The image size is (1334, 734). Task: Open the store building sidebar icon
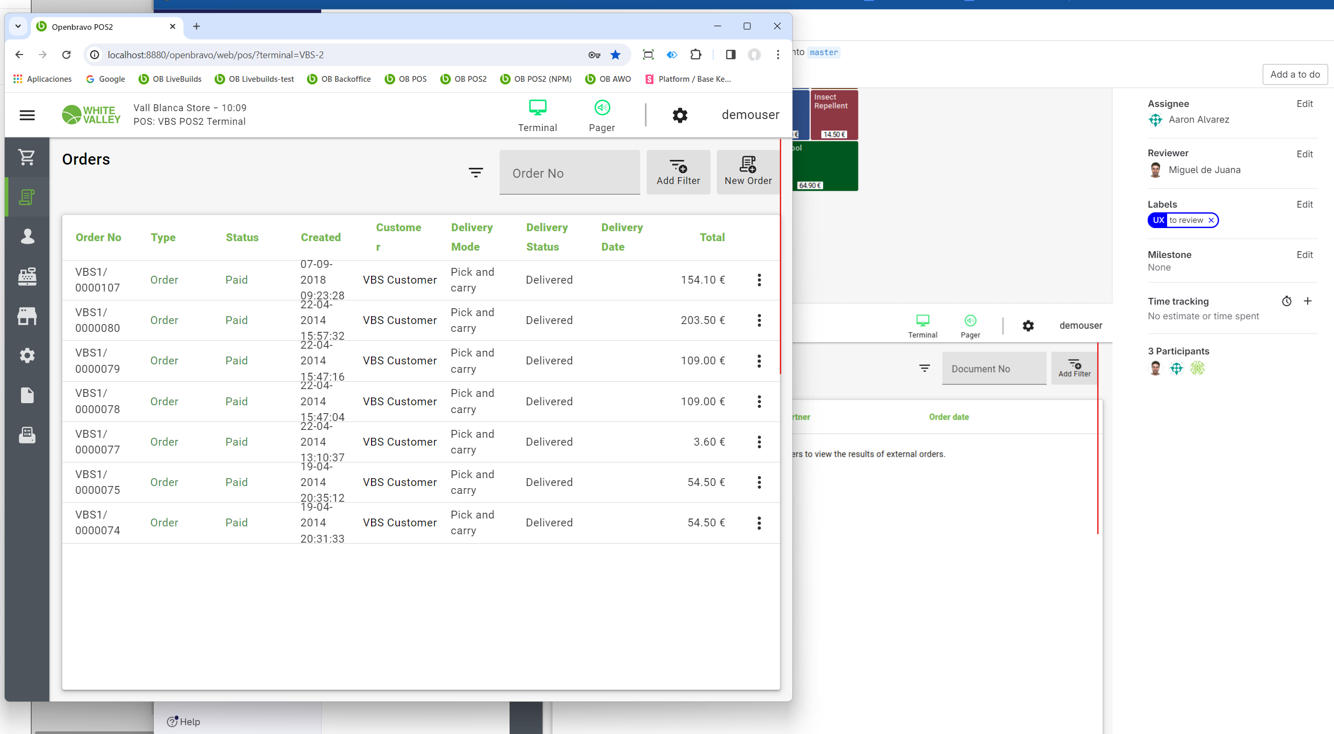point(27,316)
